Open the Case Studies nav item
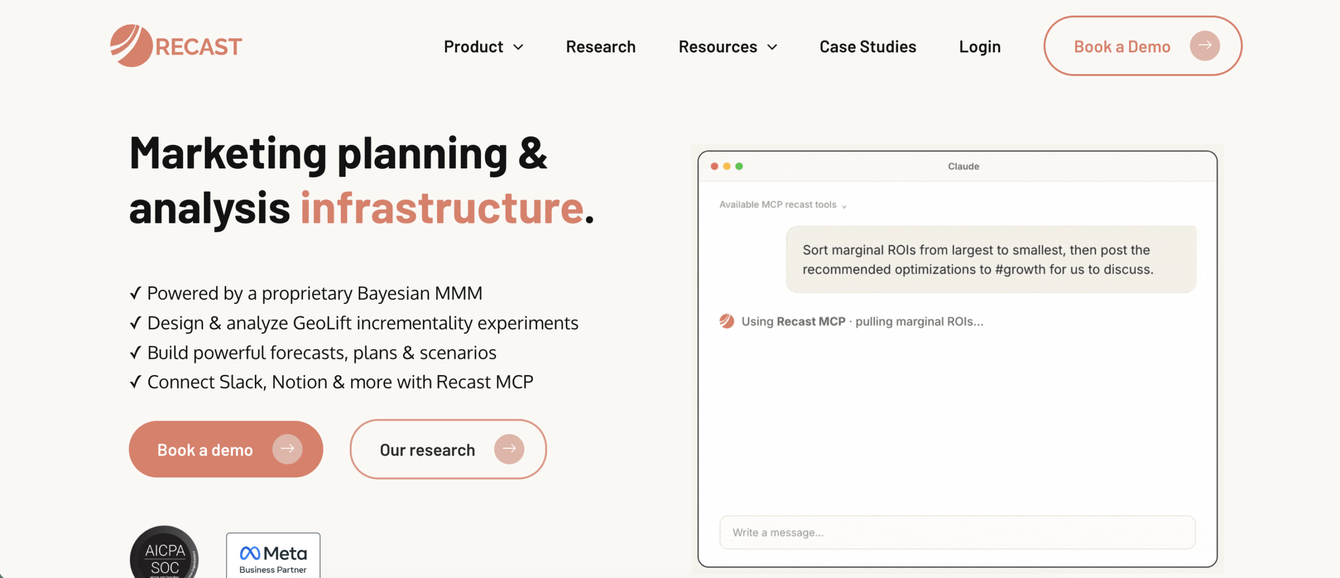Viewport: 1340px width, 578px height. [868, 47]
